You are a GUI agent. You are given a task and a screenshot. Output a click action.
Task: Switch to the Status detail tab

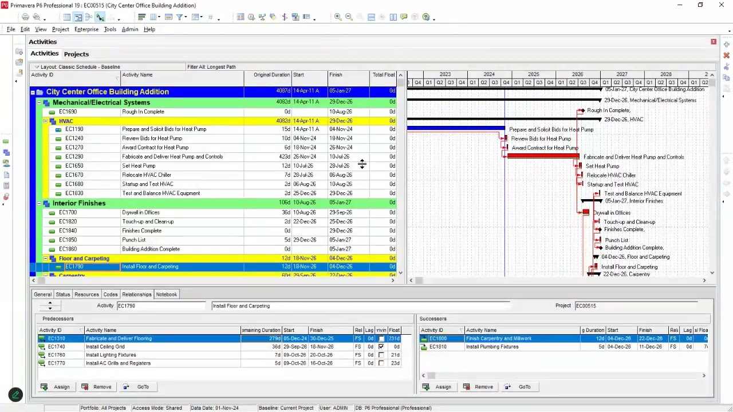pos(63,295)
